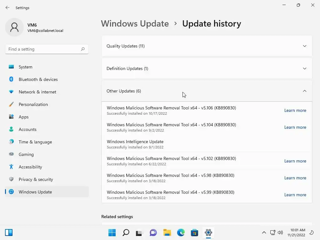This screenshot has width=320, height=240.
Task: Learn more about v5.104 removal tool
Action: coord(295,127)
